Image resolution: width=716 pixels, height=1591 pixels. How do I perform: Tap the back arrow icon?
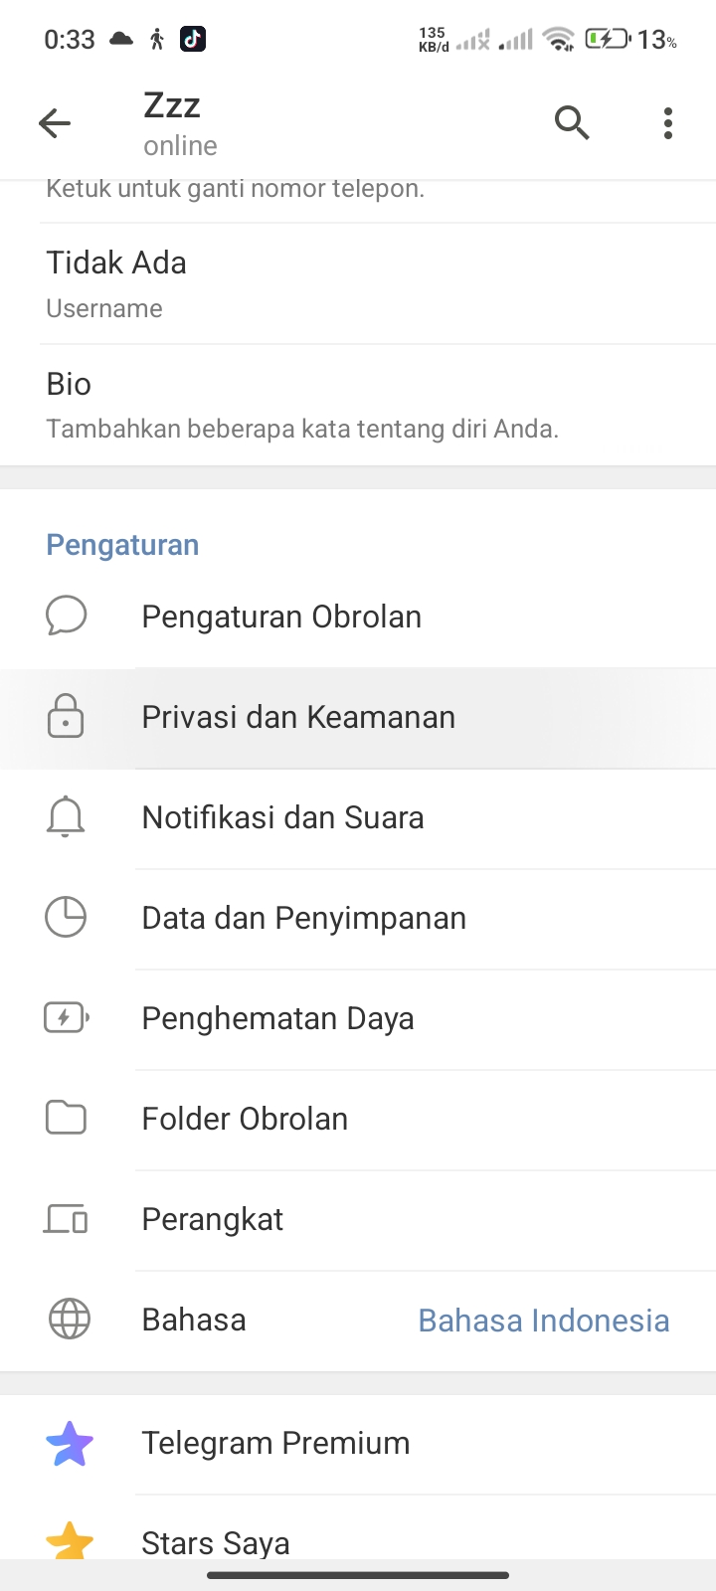click(55, 123)
